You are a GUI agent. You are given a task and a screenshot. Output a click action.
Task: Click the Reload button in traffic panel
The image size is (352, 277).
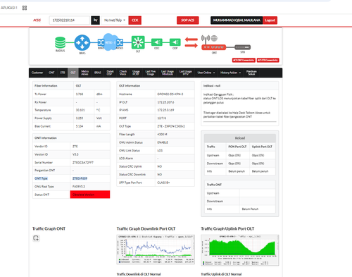[240, 138]
